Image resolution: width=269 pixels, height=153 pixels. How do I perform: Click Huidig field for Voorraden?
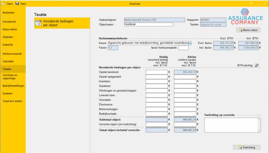pos(157,100)
